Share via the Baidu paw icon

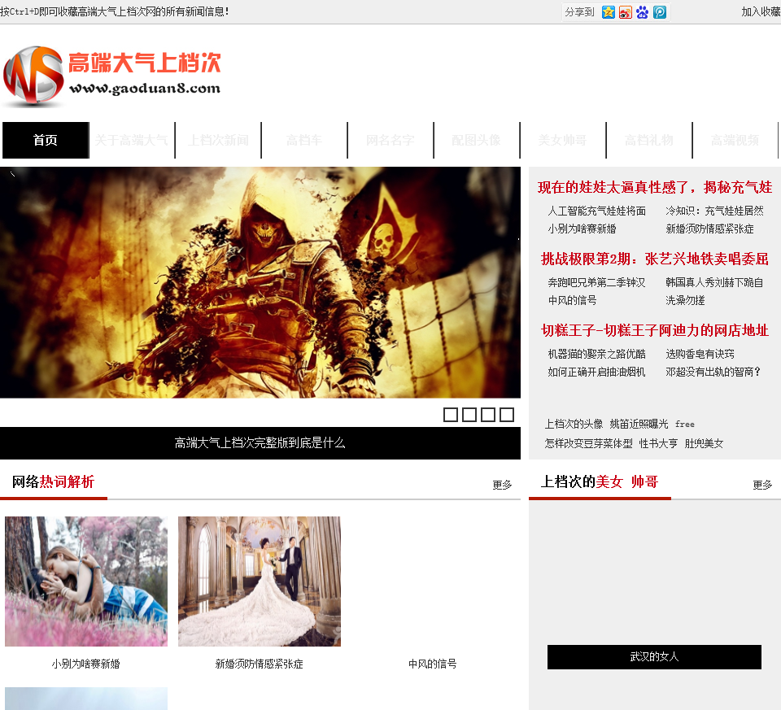click(x=643, y=12)
